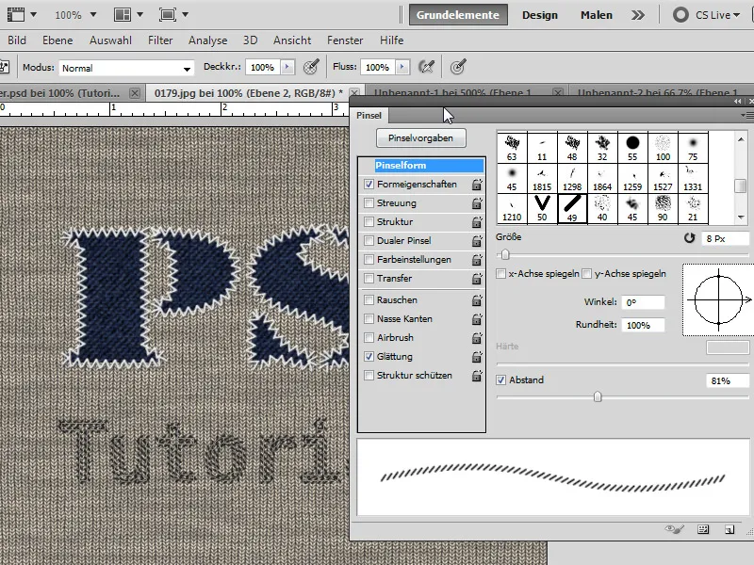This screenshot has height=565, width=754.
Task: Enable the Struktur checkbox
Action: click(x=369, y=221)
